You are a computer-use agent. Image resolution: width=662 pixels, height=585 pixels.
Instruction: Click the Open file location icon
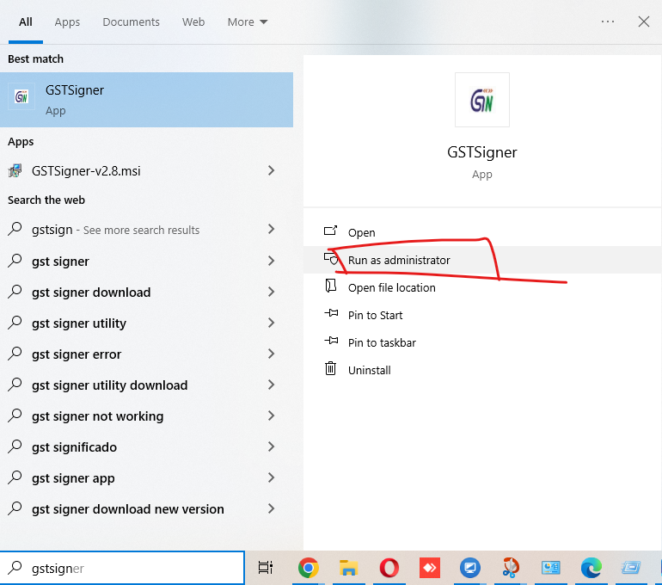coord(331,286)
